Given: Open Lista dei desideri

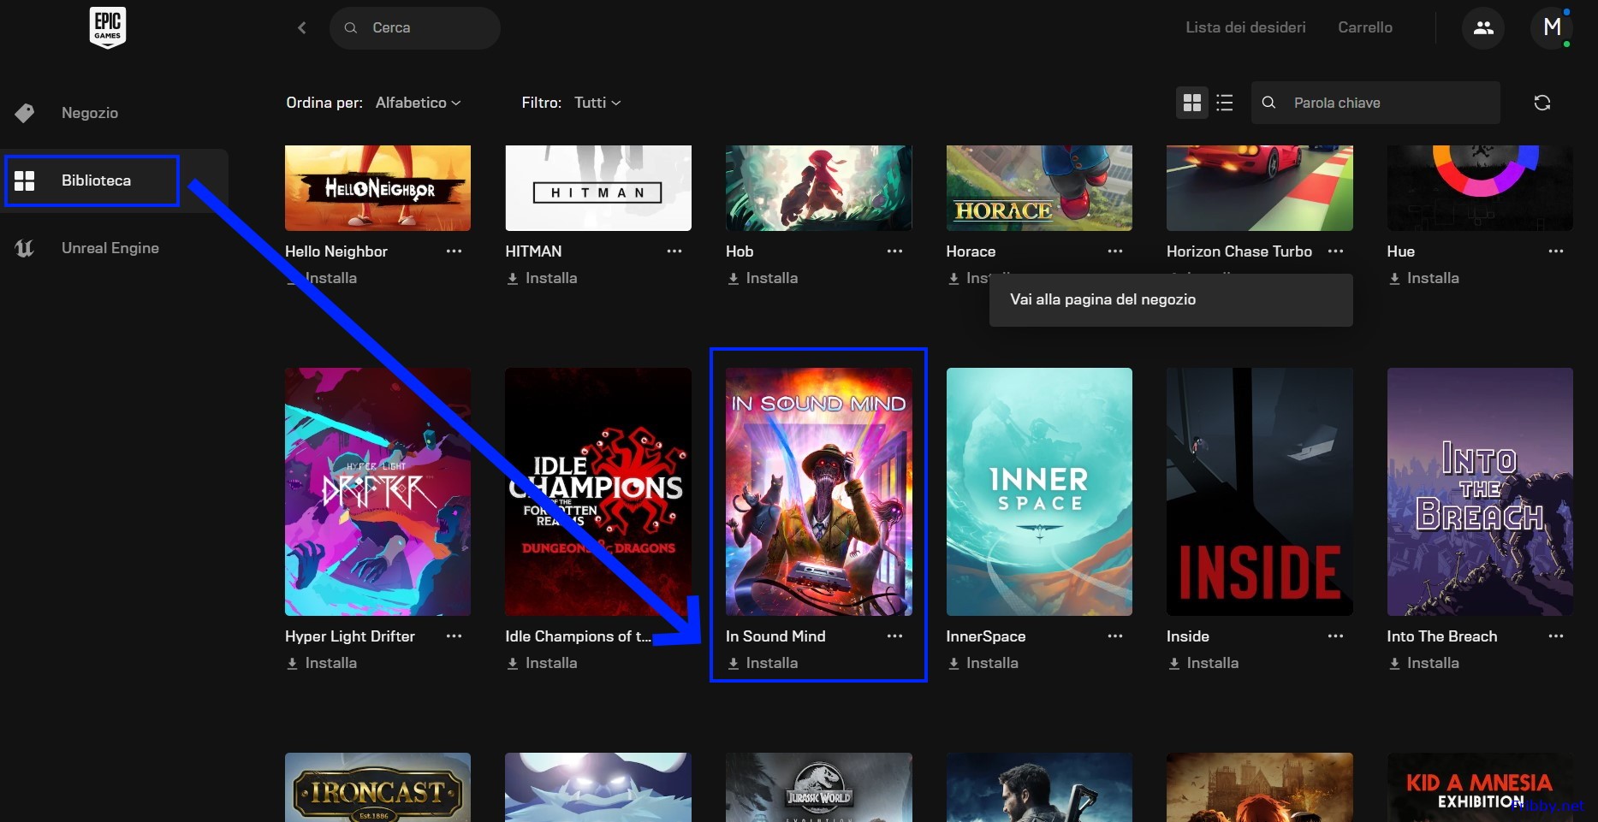Looking at the screenshot, I should coord(1245,27).
